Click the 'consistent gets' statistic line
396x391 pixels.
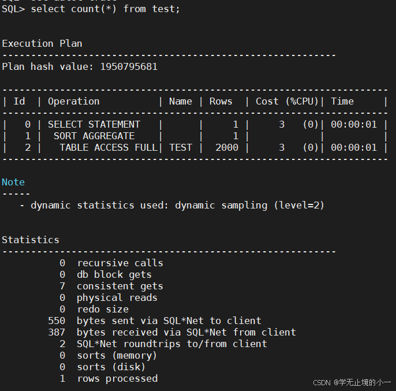(119, 286)
